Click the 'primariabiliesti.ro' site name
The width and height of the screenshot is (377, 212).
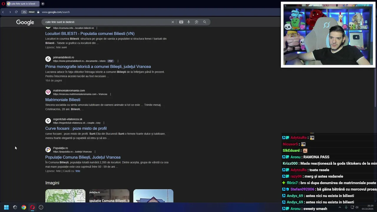[x=64, y=57]
